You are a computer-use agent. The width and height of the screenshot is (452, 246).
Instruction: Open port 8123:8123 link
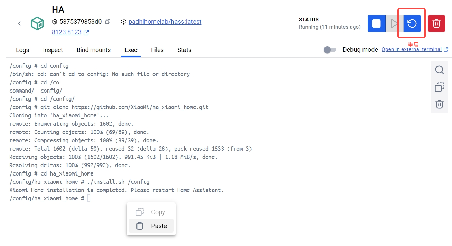[x=67, y=32]
